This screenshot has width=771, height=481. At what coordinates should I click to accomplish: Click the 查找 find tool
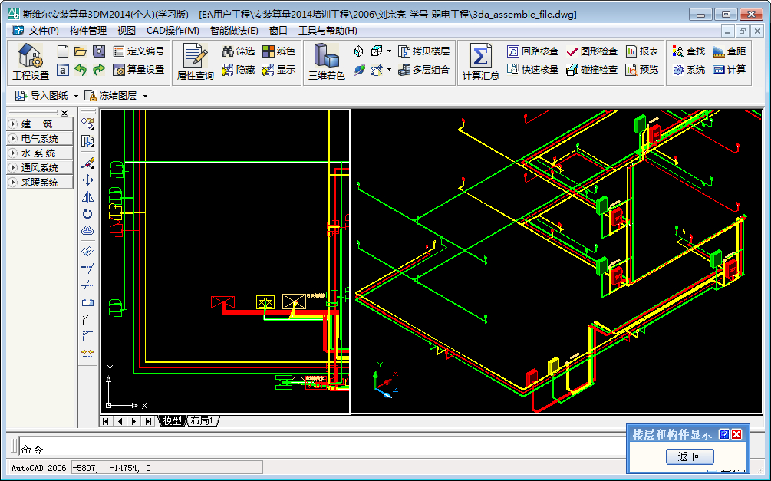point(689,51)
